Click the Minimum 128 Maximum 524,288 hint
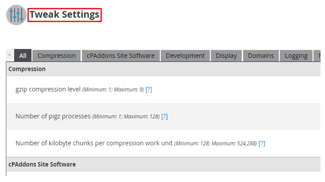The width and height of the screenshot is (325, 182). [215, 144]
